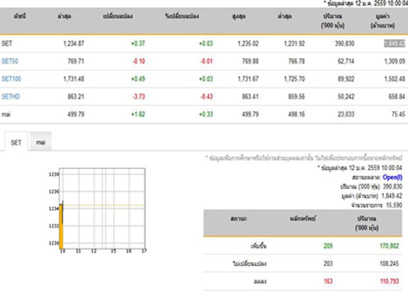Click the SET intraday chart
The height and width of the screenshot is (294, 408).
98,210
